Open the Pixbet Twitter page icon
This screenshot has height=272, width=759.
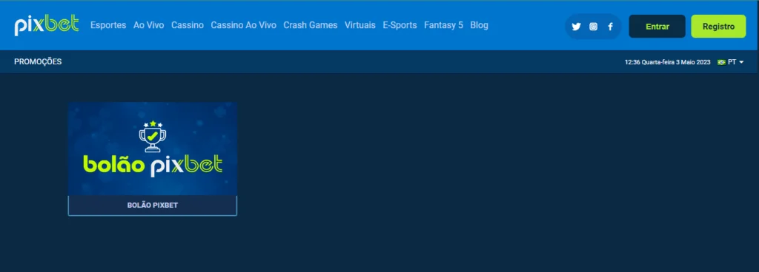(x=576, y=27)
